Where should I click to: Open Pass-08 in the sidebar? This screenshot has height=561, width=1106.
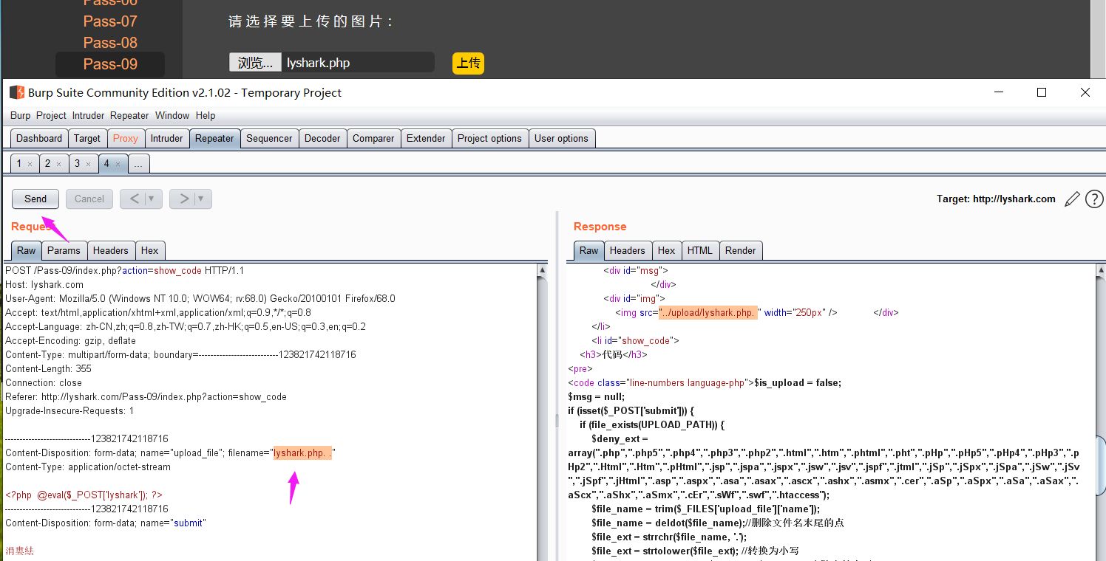pos(110,43)
